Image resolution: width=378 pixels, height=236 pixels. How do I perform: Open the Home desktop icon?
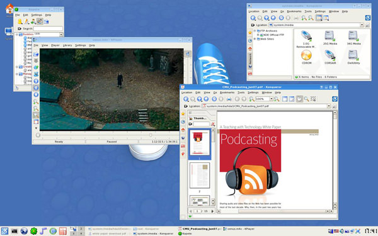[9, 9]
